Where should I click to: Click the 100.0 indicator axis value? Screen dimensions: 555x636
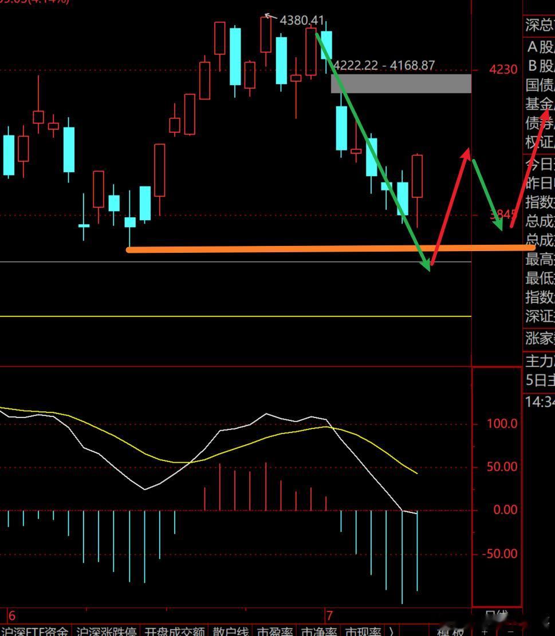[x=502, y=424]
